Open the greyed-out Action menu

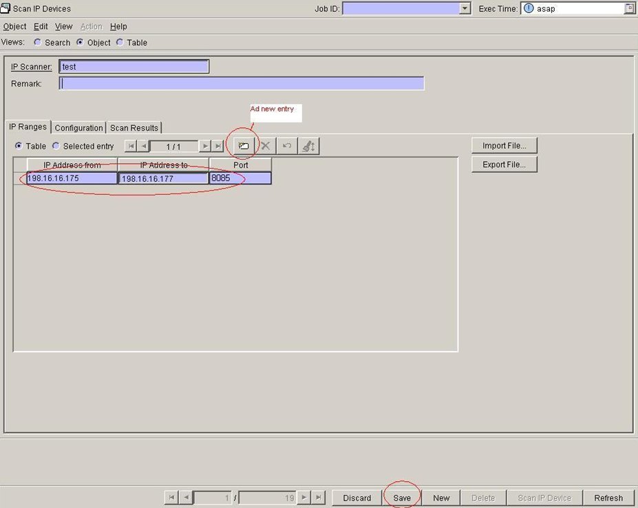coord(91,26)
